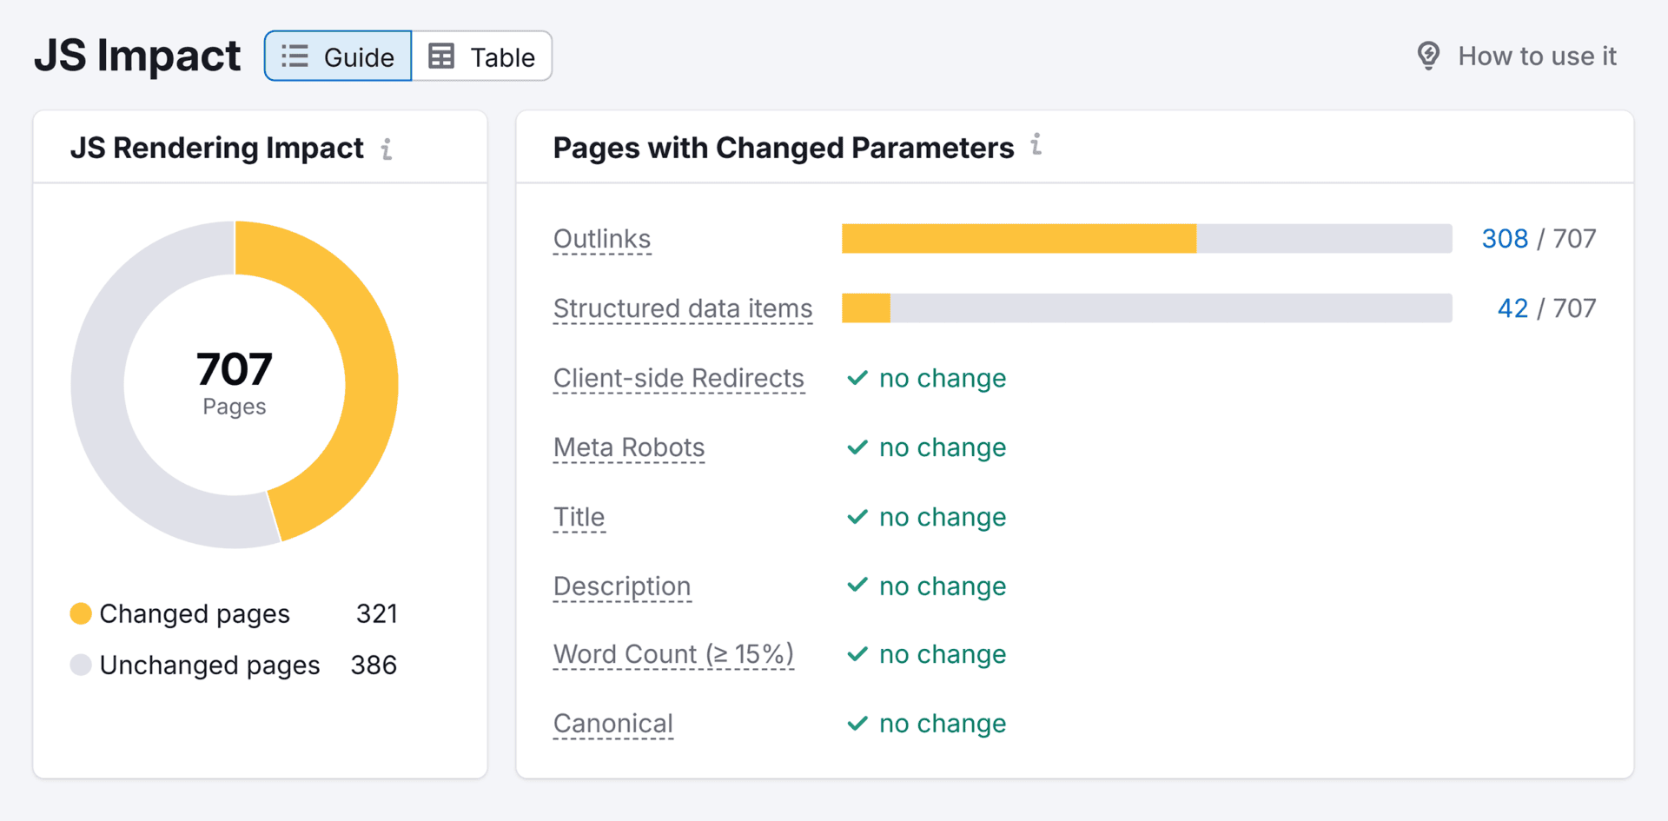Click the lightbulb How to use it icon

(x=1428, y=56)
